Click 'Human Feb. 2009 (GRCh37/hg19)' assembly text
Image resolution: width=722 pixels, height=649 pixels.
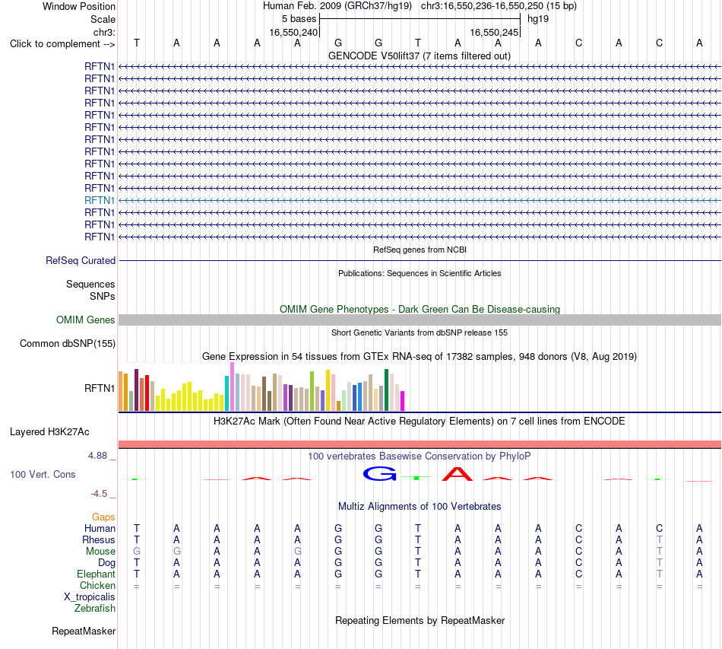[x=338, y=6]
